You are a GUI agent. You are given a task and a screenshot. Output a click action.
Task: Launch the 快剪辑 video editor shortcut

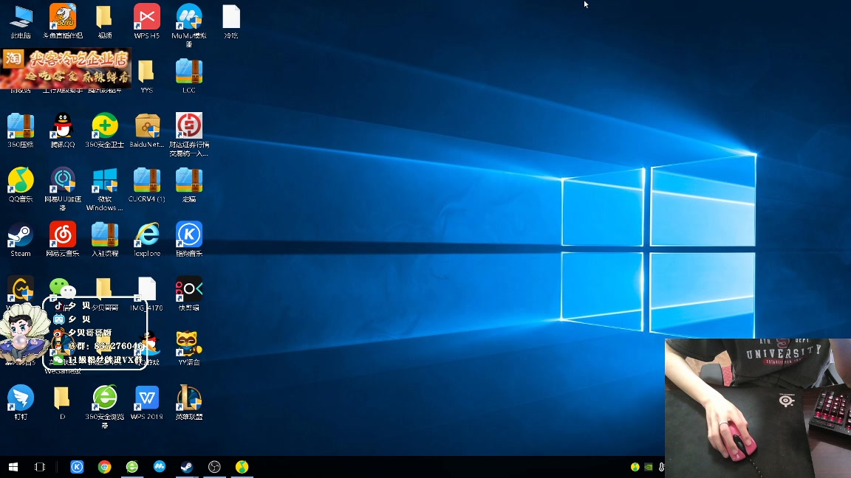[189, 294]
